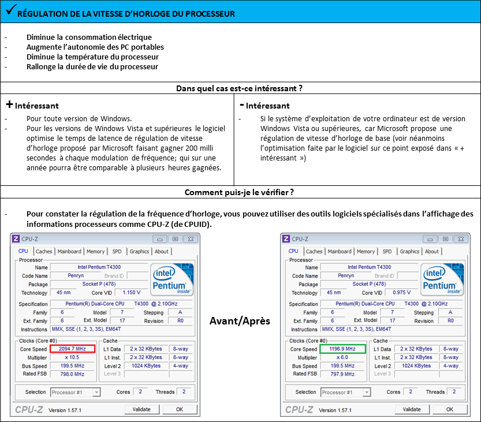The image size is (481, 422).
Task: Click Instructions field in left CPU-Z window
Action: click(x=122, y=329)
